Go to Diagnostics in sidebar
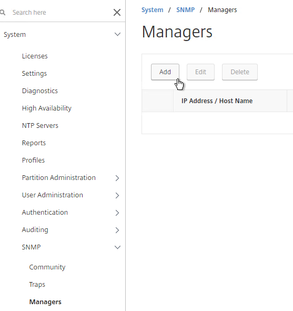This screenshot has width=293, height=311. [x=39, y=91]
